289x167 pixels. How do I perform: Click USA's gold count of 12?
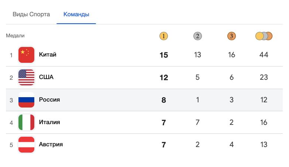tap(164, 78)
